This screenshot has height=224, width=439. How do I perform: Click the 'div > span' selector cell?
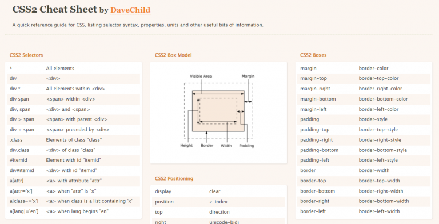click(x=22, y=119)
